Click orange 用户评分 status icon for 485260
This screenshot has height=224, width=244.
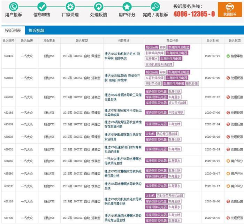pyautogui.click(x=228, y=173)
